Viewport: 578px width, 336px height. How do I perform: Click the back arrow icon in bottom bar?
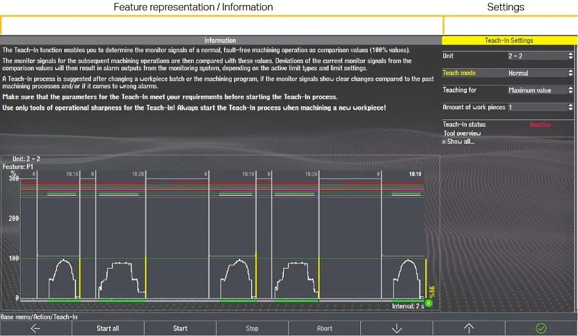point(35,328)
